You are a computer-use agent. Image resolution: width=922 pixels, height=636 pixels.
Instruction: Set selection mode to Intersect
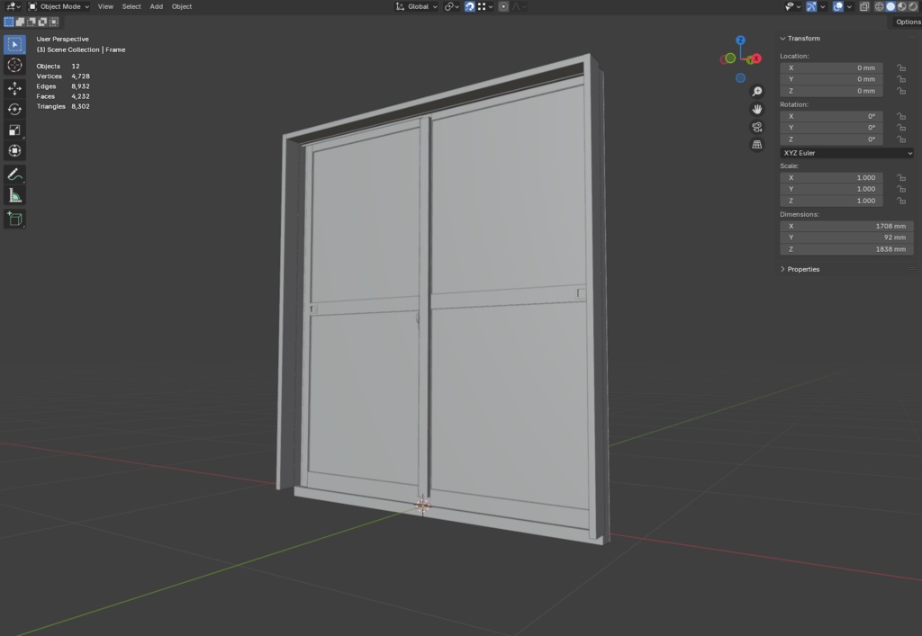point(53,22)
